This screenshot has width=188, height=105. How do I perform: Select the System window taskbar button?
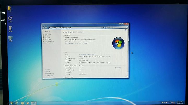pos(33,103)
